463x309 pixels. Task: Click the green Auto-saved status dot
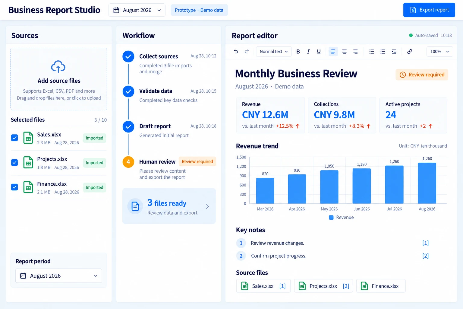pyautogui.click(x=411, y=35)
